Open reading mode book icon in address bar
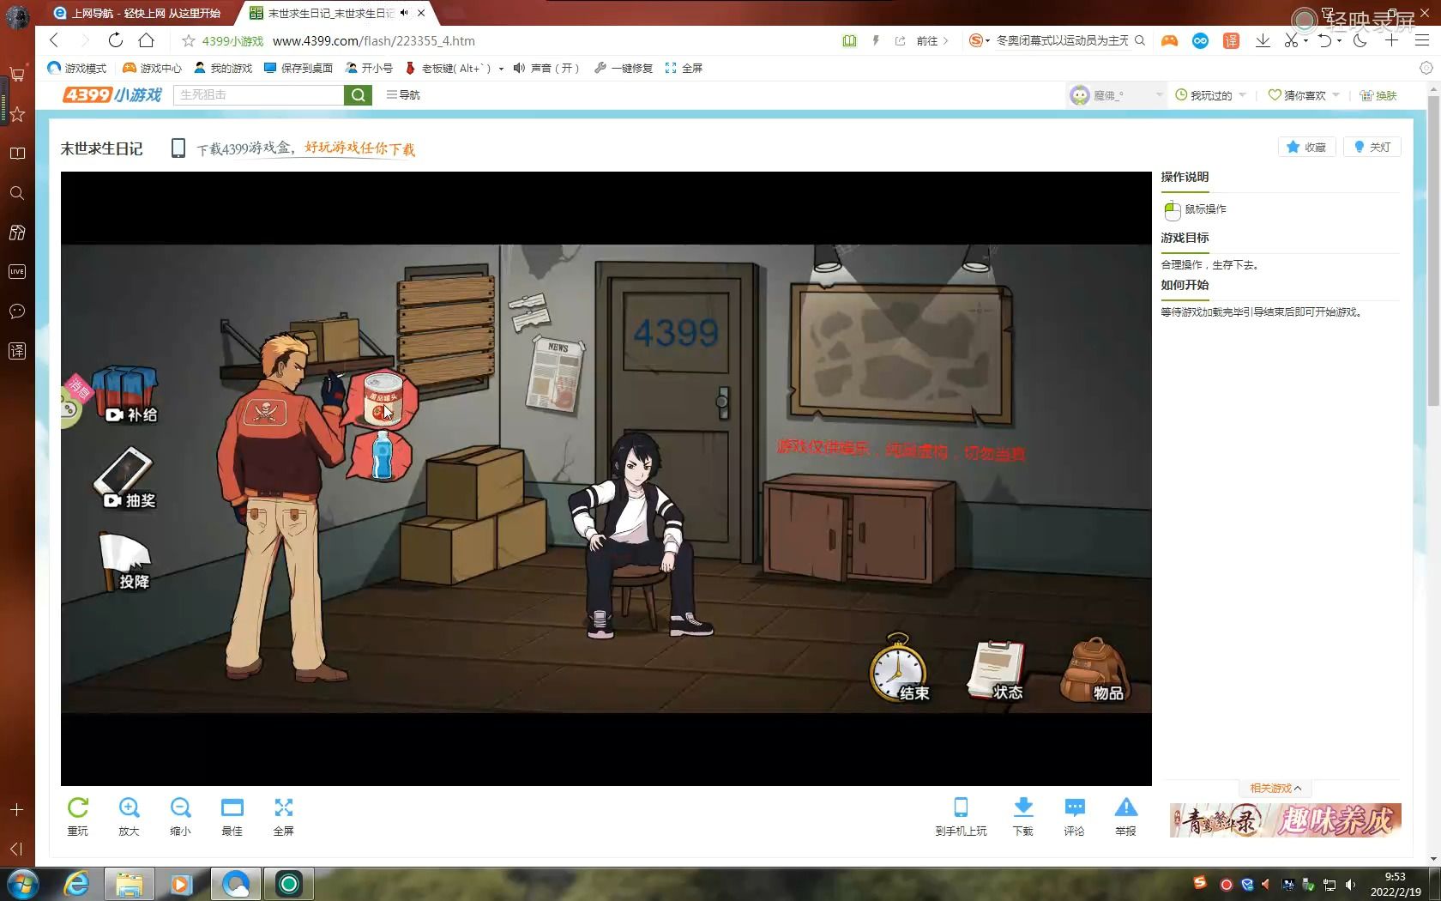This screenshot has height=901, width=1441. point(849,40)
